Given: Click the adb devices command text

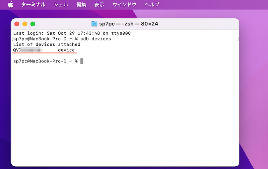Looking at the screenshot, I should click(96, 39).
